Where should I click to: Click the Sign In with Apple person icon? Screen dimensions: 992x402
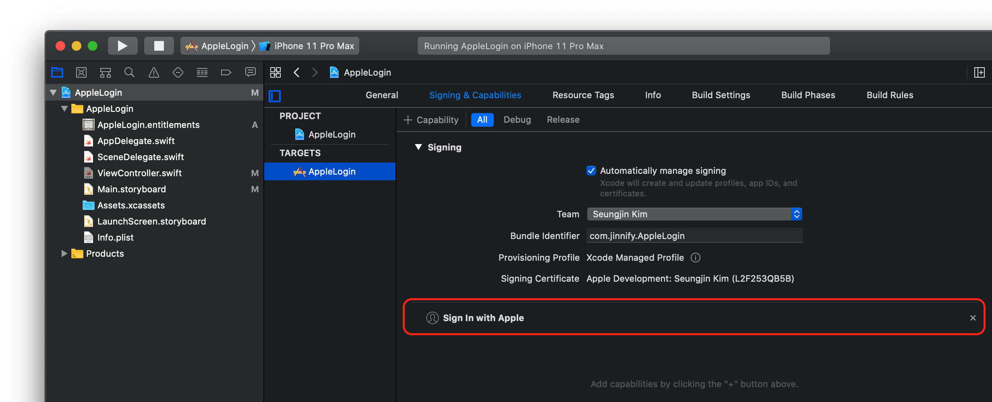coord(432,318)
